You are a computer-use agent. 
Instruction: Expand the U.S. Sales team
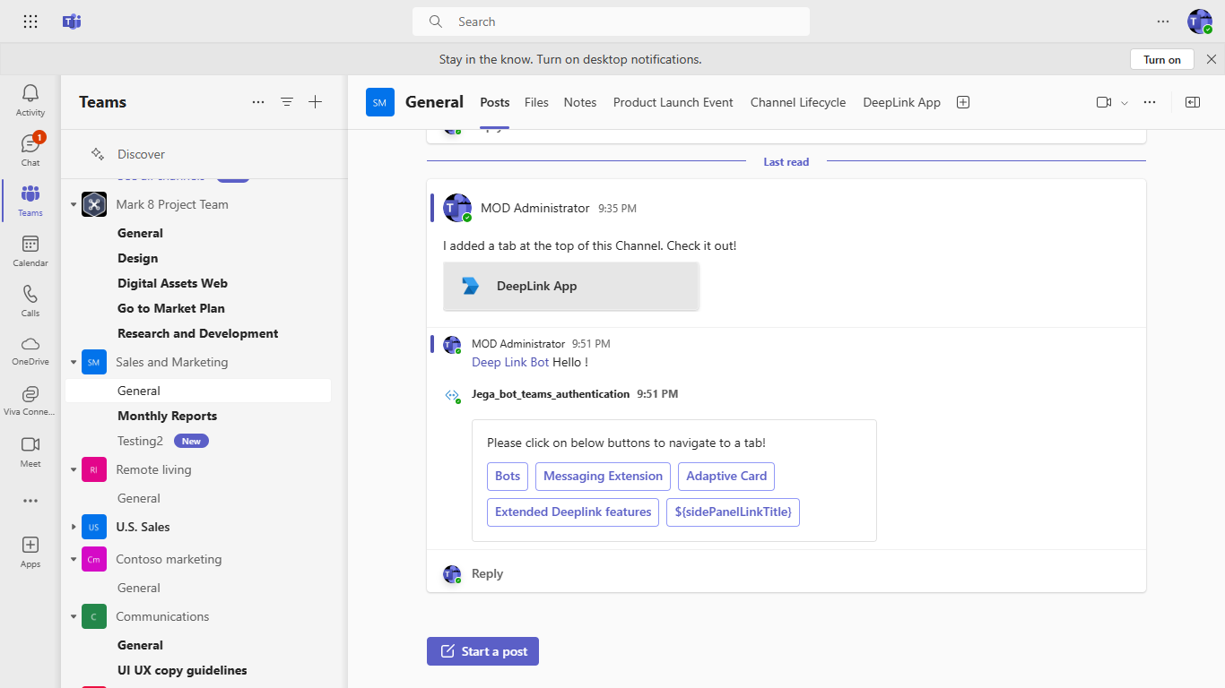pos(74,527)
